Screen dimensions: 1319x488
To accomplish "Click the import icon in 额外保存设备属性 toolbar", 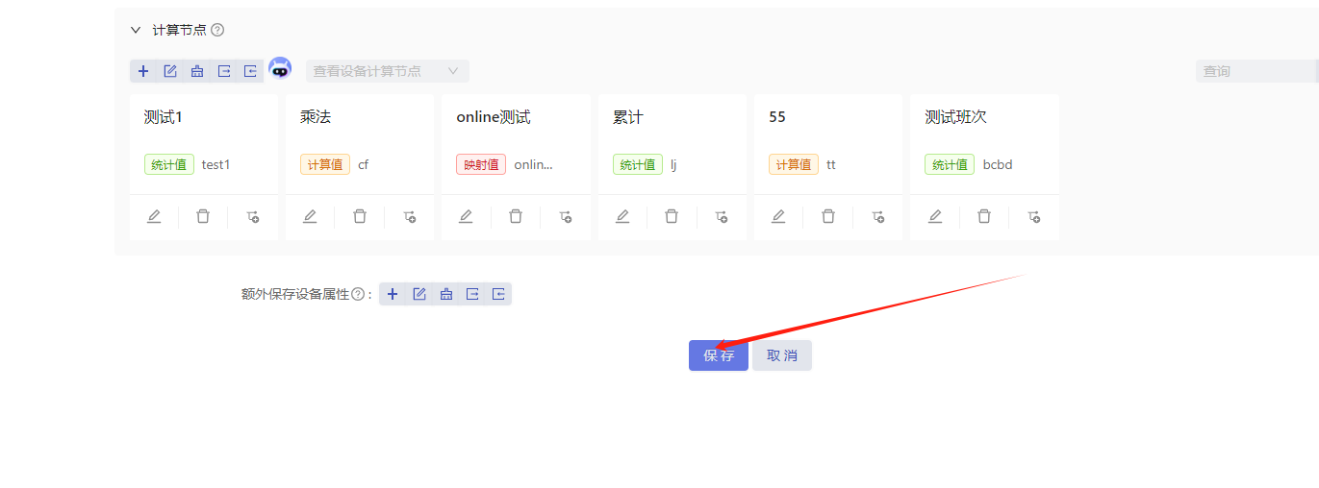I will [x=498, y=294].
